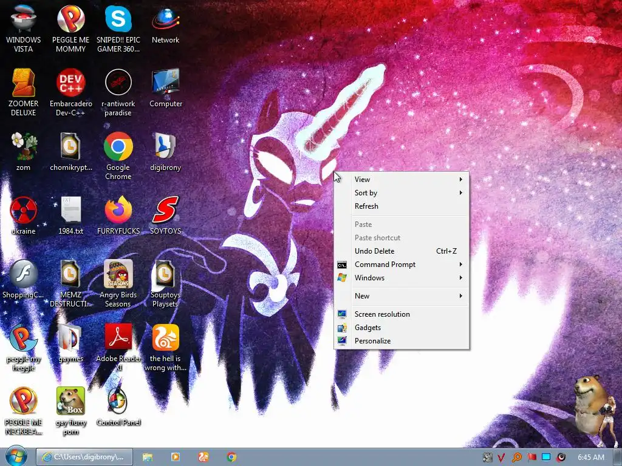Launch Embarcadero Dev-C++ from desktop

pos(70,92)
